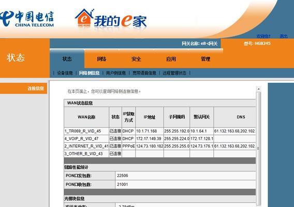The height and width of the screenshot is (207, 294).
Task: Switch to the 网络 tab
Action: click(x=101, y=59)
